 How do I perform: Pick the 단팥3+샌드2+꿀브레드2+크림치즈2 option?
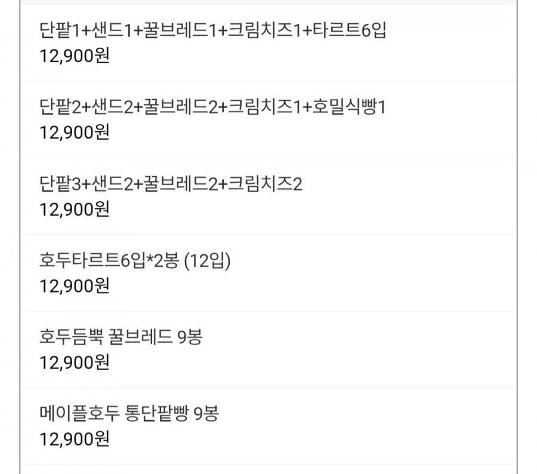coord(171,184)
